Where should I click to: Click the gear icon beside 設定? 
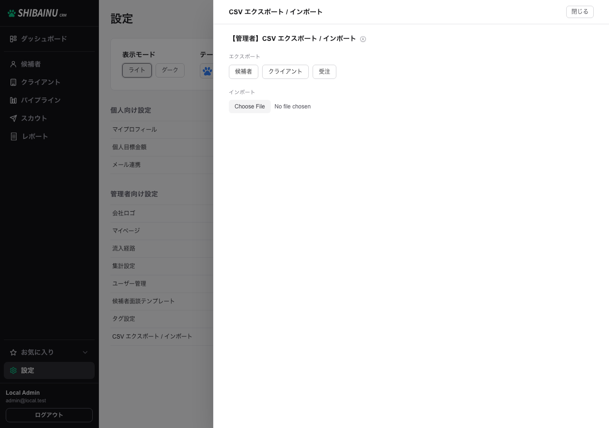click(13, 370)
